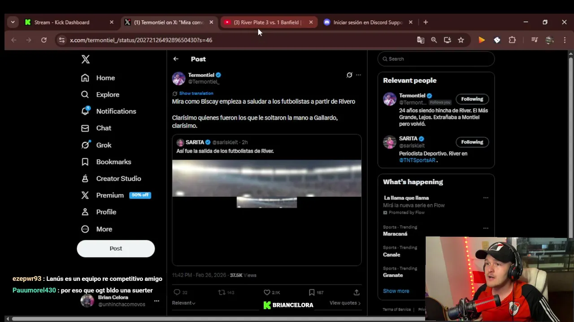Click Show more under What's happening

coord(396,291)
